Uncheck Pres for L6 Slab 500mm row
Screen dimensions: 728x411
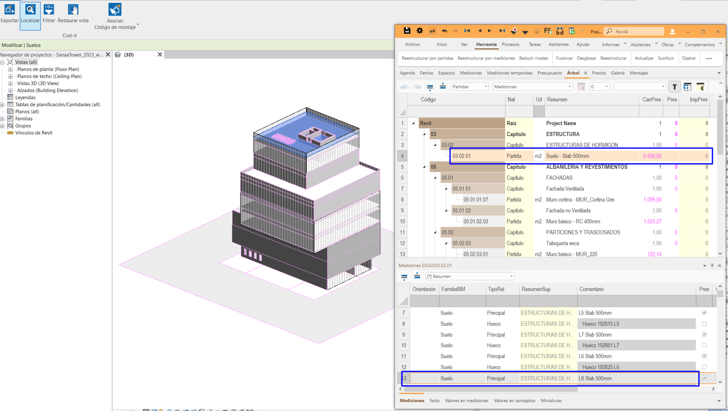tap(704, 356)
